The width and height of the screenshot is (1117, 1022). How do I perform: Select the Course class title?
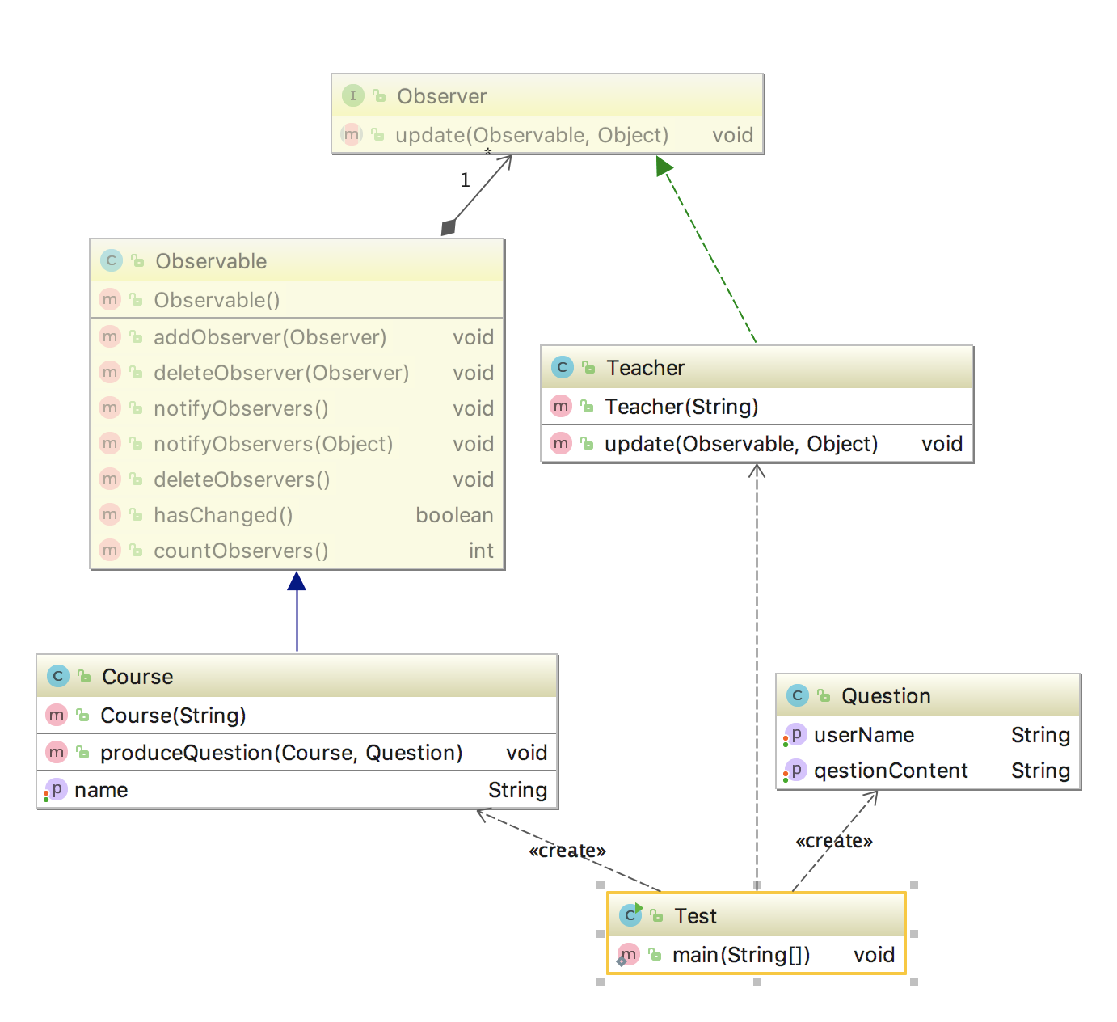pyautogui.click(x=137, y=677)
